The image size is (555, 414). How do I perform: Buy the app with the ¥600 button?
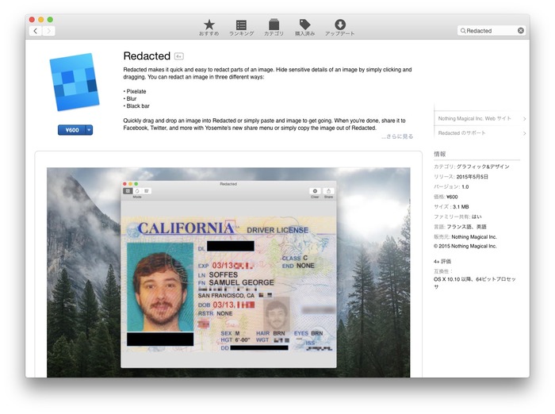[72, 130]
